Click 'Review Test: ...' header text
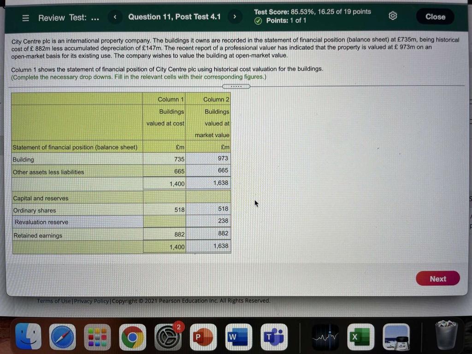Screen dimensions: 472x354 pyautogui.click(x=69, y=18)
